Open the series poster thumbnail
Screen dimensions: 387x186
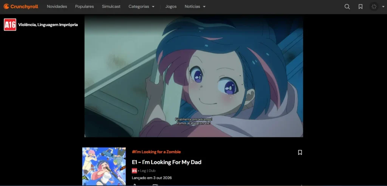(x=104, y=166)
